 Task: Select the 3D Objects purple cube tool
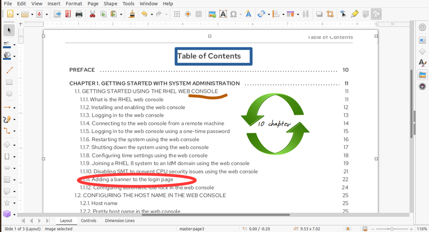pos(7,214)
